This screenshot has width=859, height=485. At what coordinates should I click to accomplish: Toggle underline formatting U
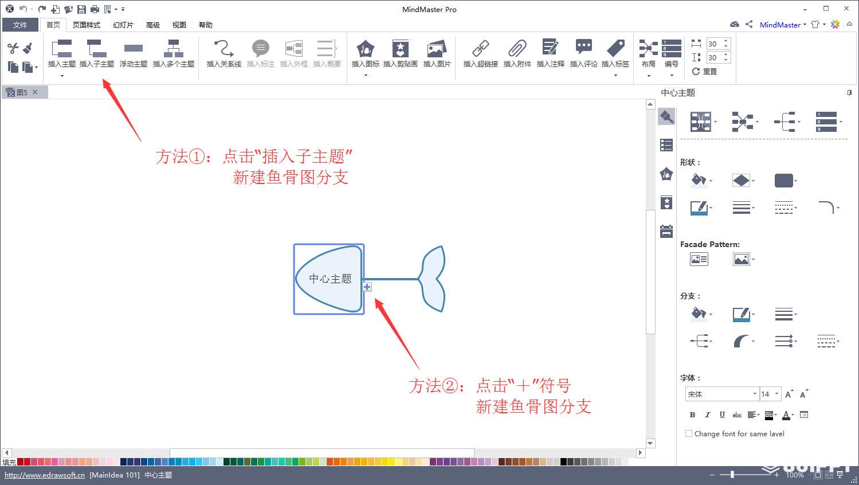click(722, 414)
